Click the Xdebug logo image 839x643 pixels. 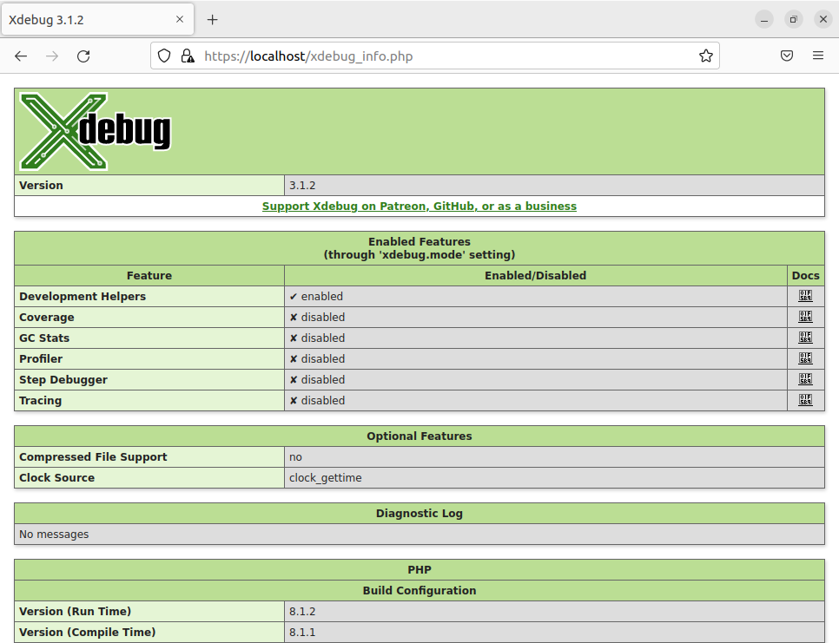coord(96,132)
